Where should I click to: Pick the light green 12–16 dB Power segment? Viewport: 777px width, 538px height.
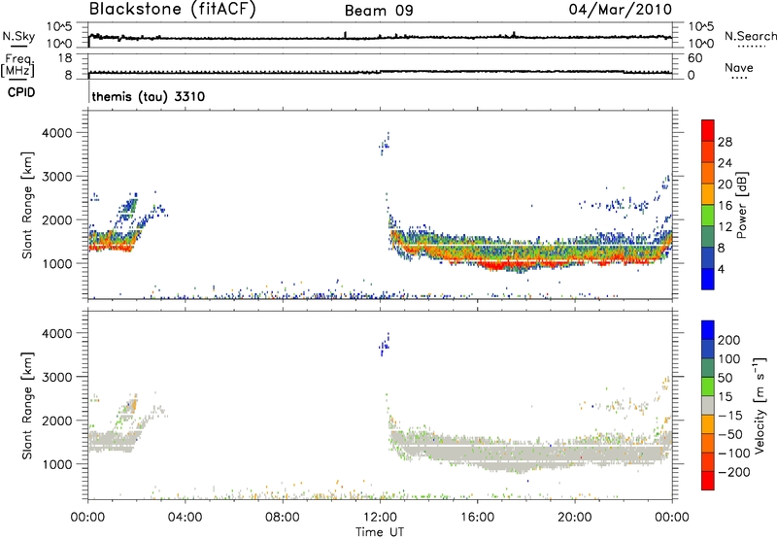coord(708,215)
